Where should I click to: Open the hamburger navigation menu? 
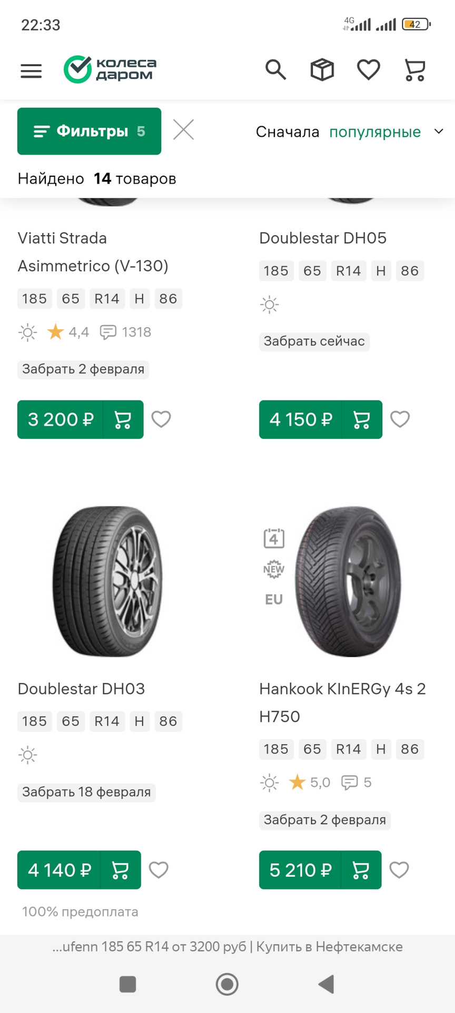(x=31, y=71)
